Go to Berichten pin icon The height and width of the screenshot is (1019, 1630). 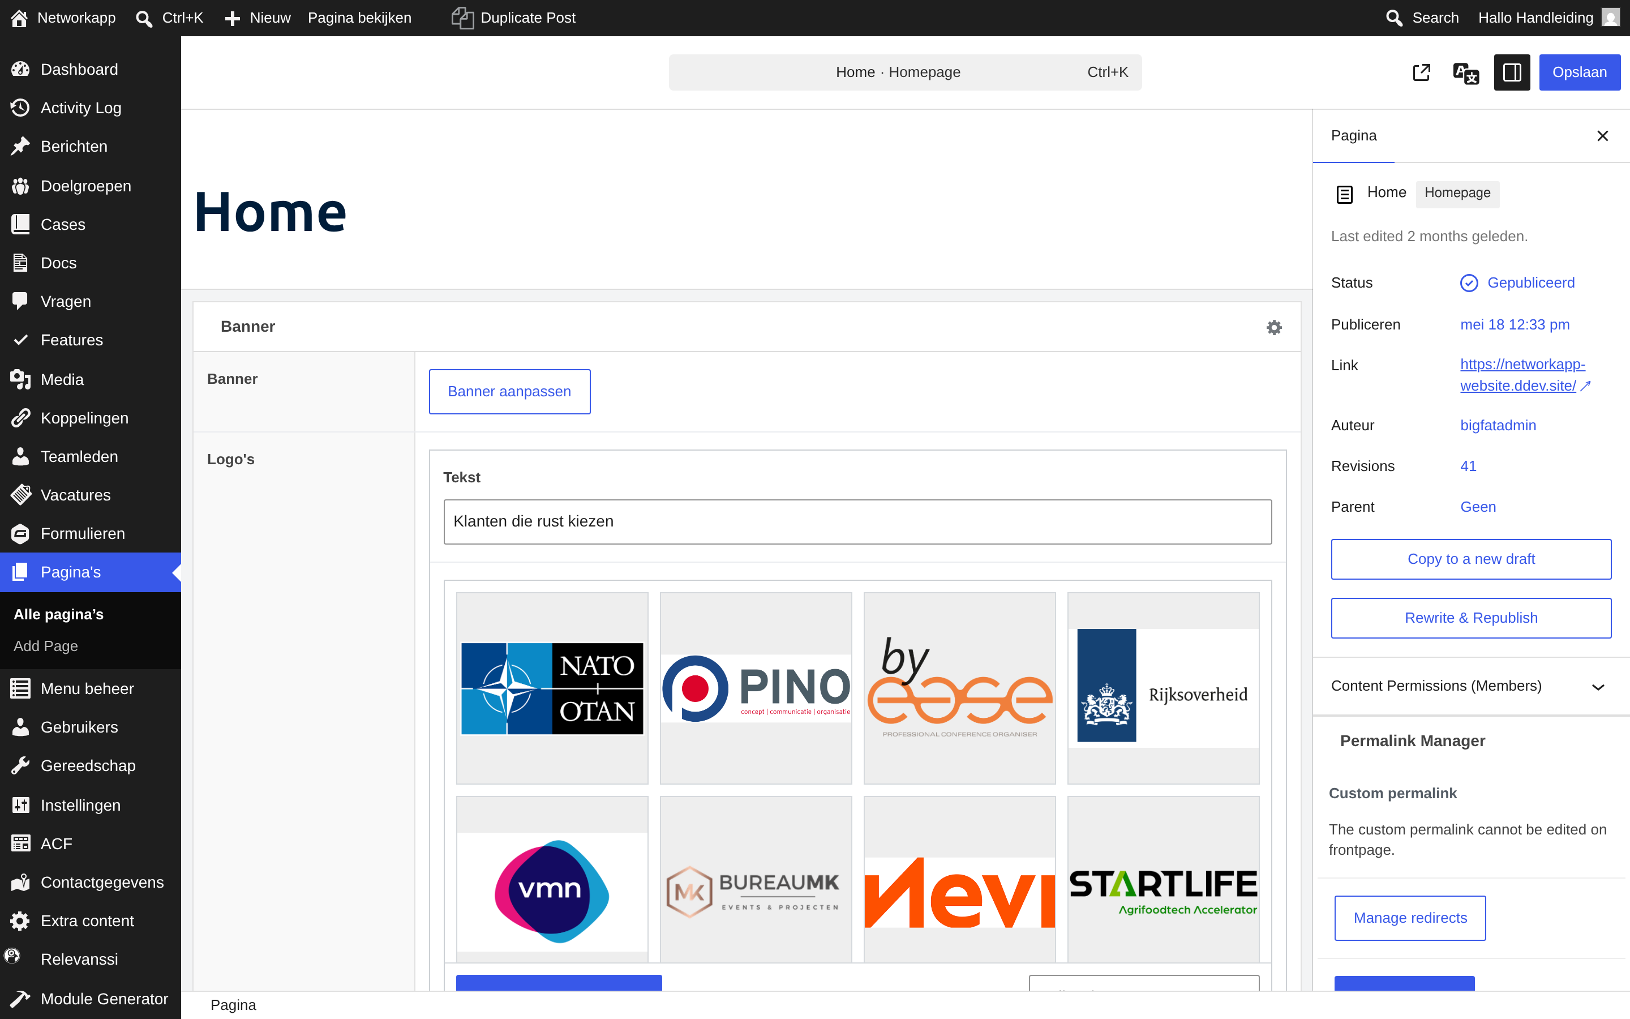(x=20, y=146)
